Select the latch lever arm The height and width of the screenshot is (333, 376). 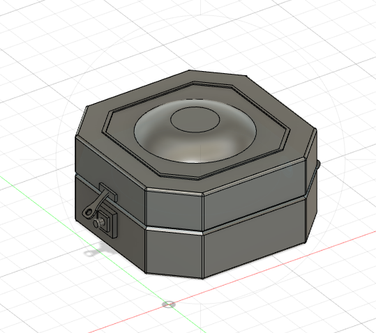tap(96, 203)
